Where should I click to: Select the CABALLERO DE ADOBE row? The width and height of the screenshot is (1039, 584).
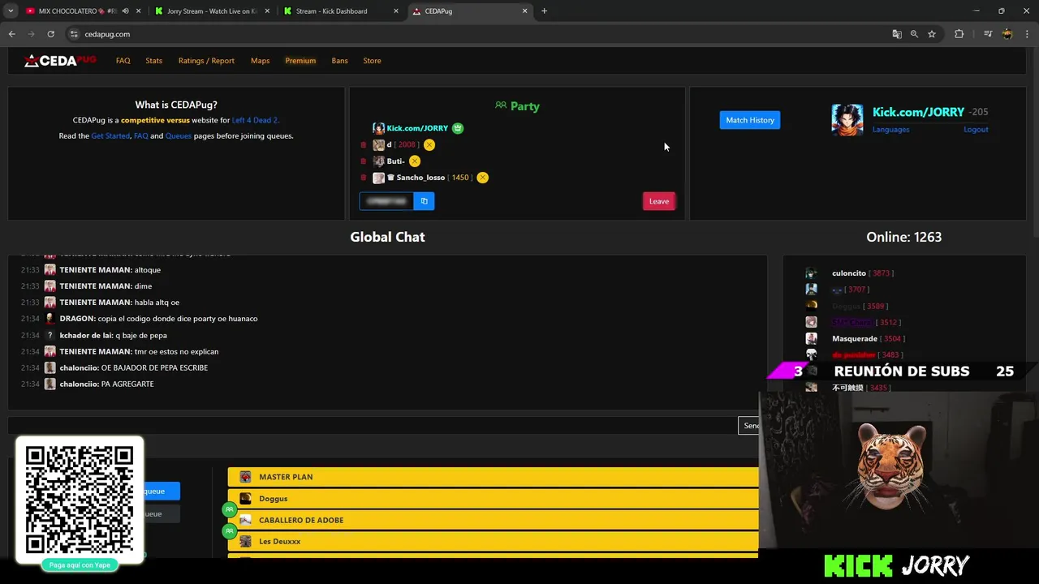tap(494, 520)
